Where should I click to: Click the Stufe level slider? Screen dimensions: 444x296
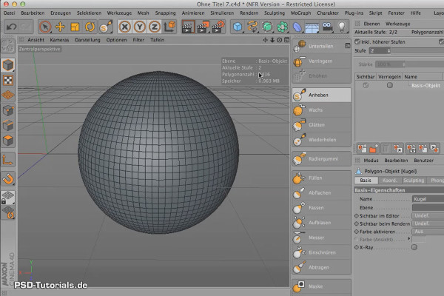click(x=418, y=51)
